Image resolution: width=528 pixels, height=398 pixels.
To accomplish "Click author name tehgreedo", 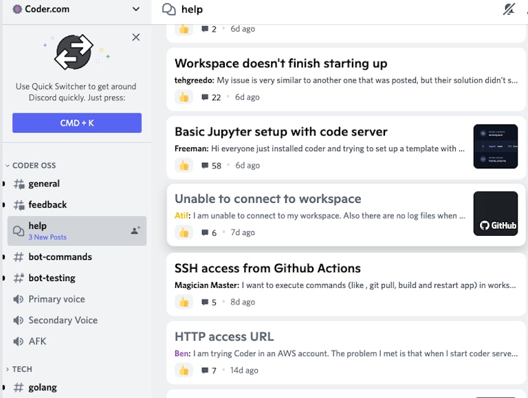I will click(194, 80).
